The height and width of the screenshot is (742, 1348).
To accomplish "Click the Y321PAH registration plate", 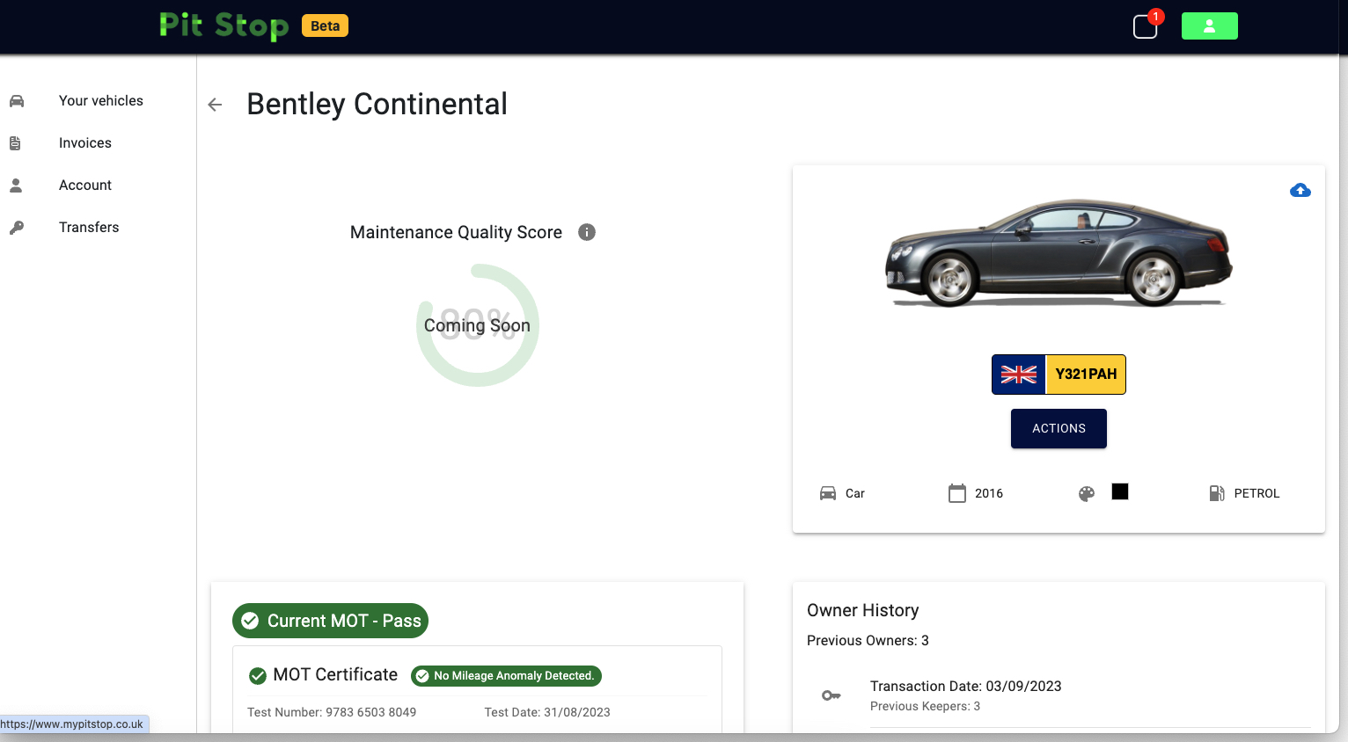I will click(1059, 375).
